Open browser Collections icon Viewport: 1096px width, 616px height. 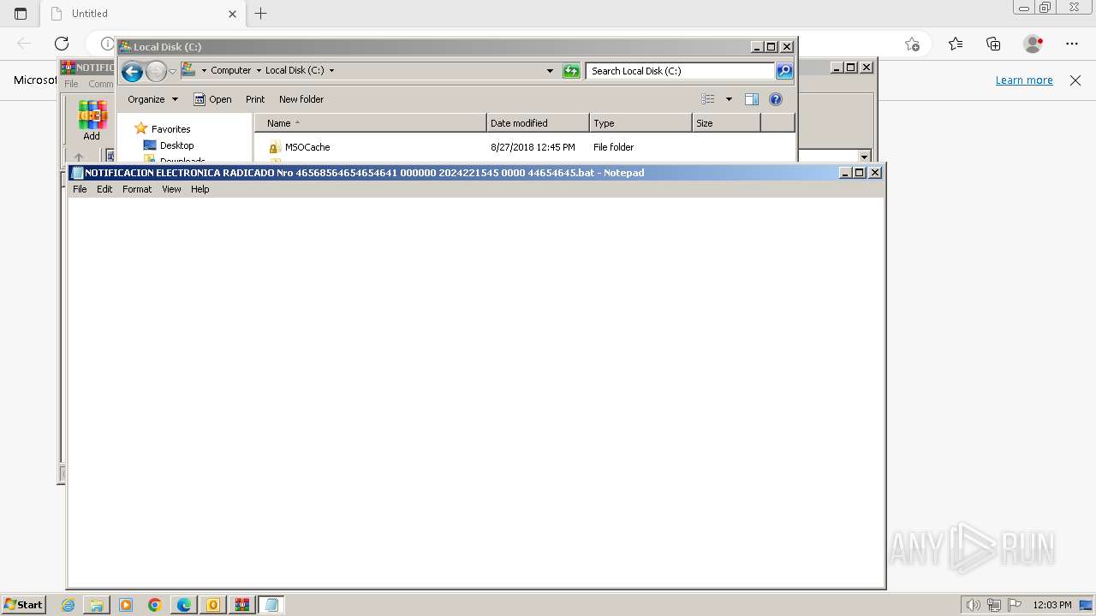pos(993,44)
